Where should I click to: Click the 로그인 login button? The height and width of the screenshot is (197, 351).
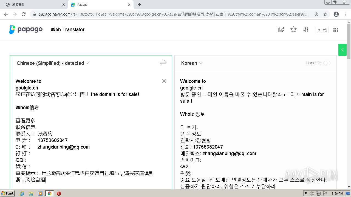pos(322,30)
